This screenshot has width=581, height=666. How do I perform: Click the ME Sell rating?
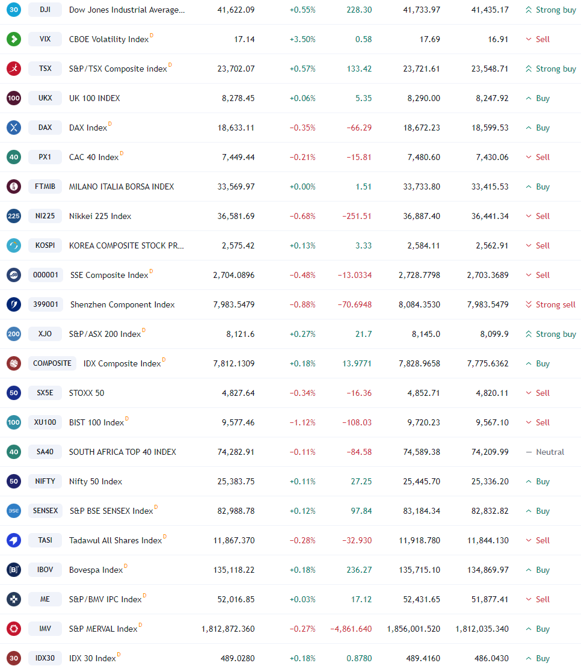pyautogui.click(x=538, y=599)
